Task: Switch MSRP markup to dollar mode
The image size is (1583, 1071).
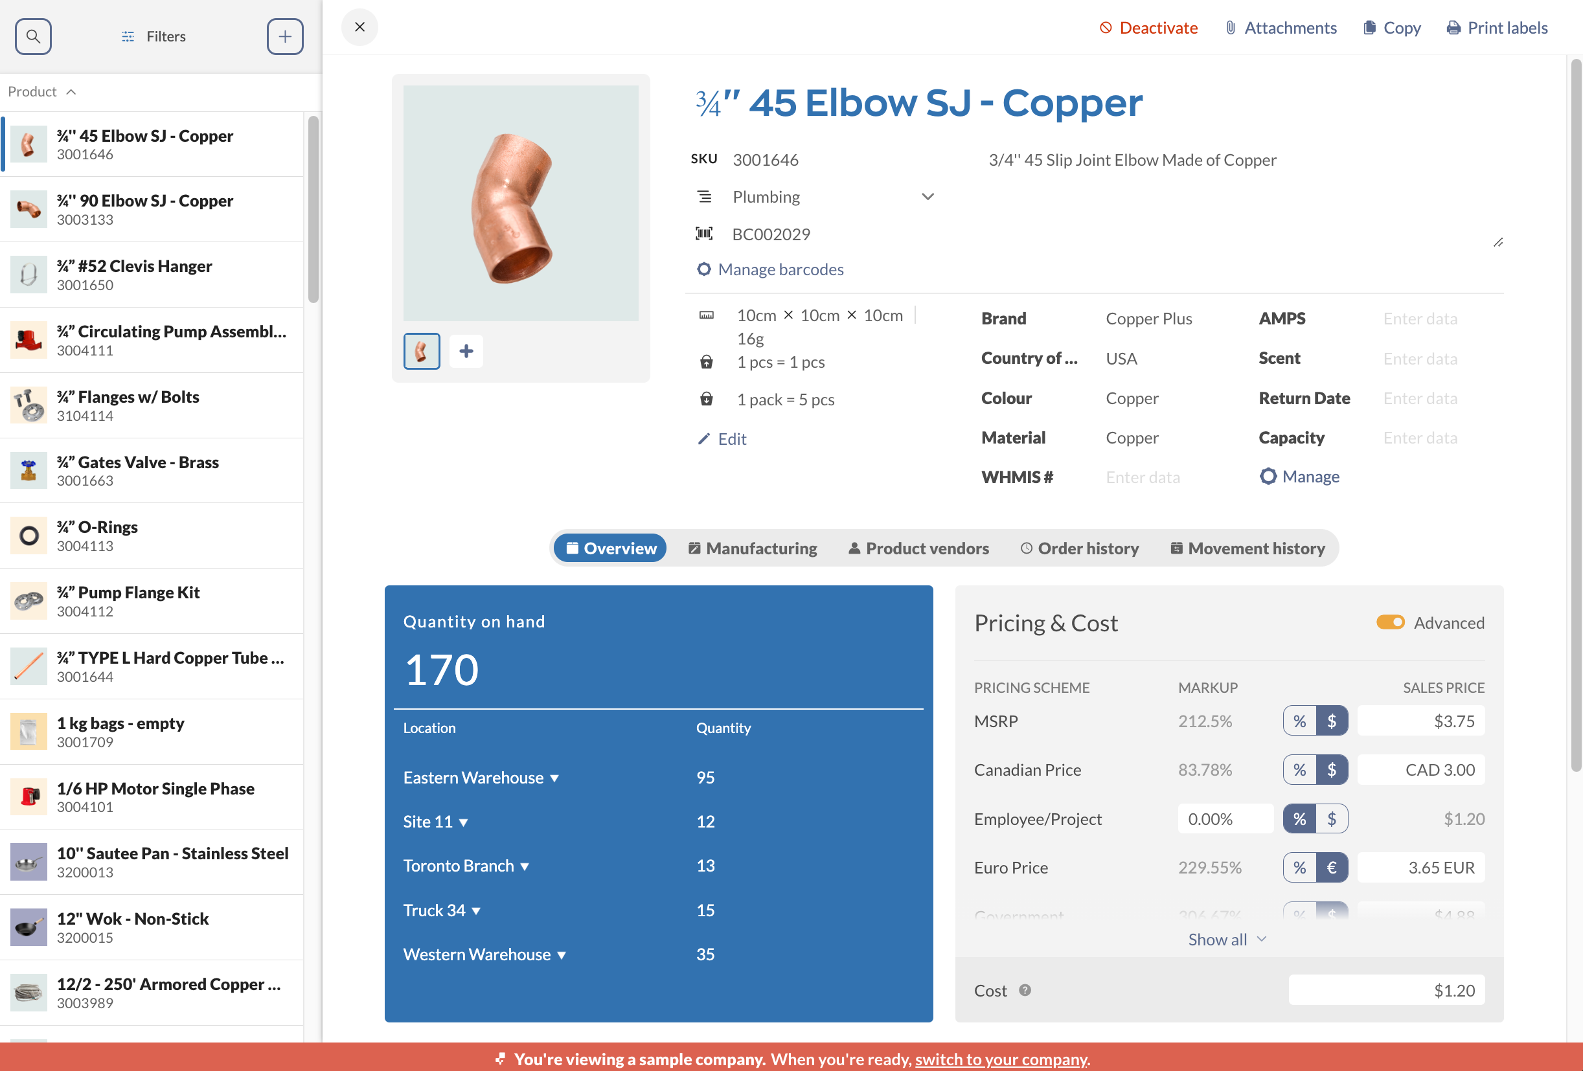Action: coord(1331,721)
